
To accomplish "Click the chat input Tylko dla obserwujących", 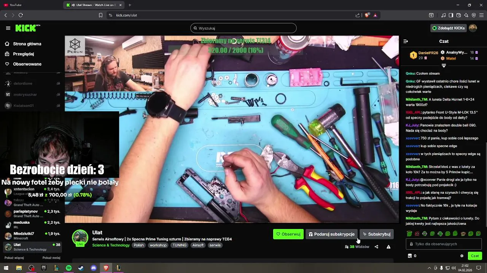I will [x=444, y=244].
